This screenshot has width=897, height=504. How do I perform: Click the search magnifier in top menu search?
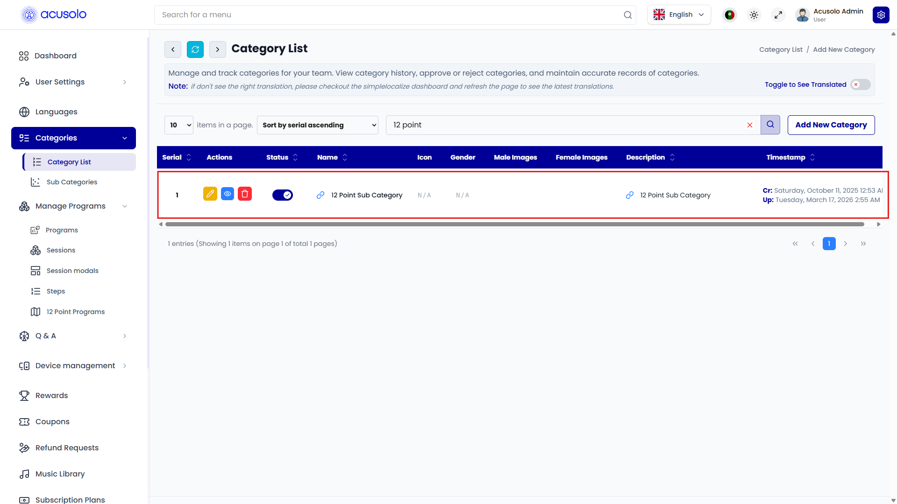(x=627, y=15)
